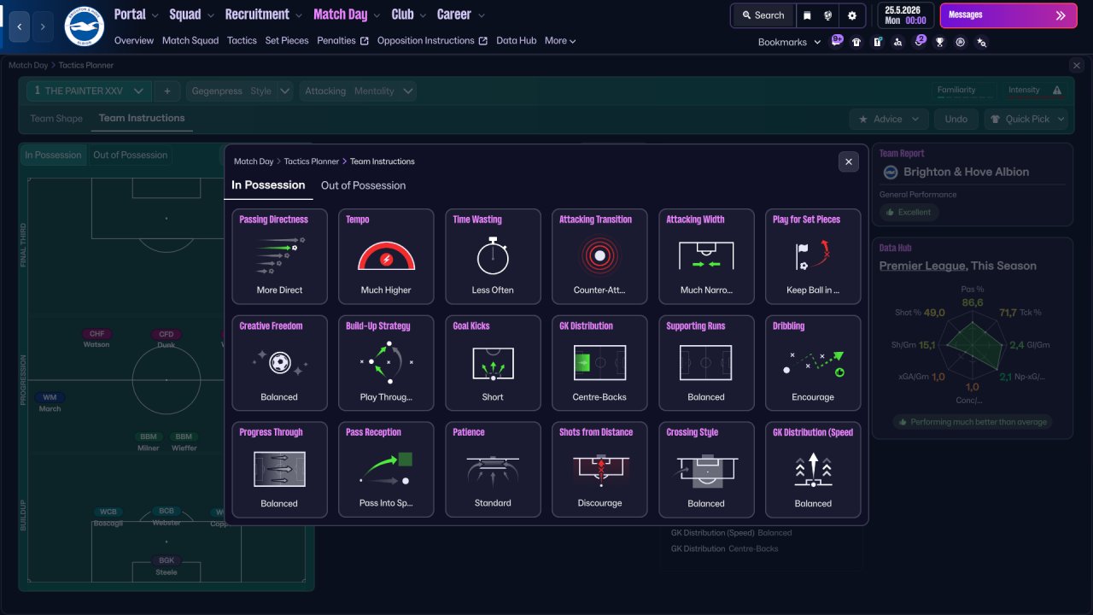This screenshot has height=615, width=1093.
Task: Open the Quick Pick dropdown
Action: tap(1026, 119)
